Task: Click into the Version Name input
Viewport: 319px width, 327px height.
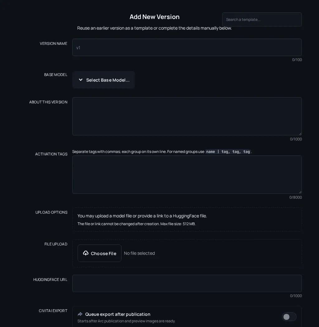Action: 187,47
